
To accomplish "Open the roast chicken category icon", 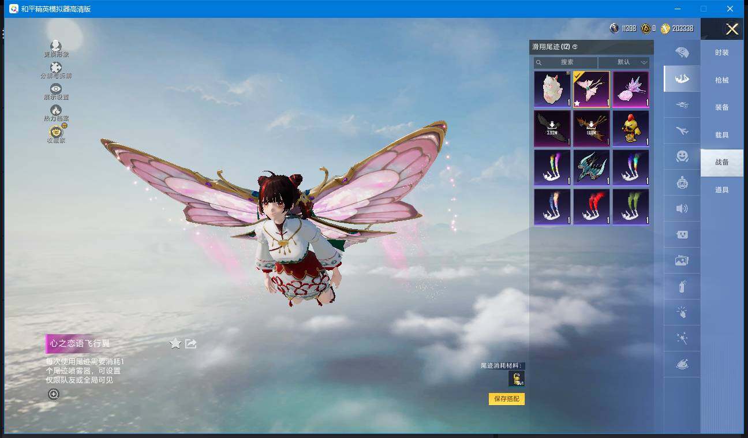I will coord(682,364).
